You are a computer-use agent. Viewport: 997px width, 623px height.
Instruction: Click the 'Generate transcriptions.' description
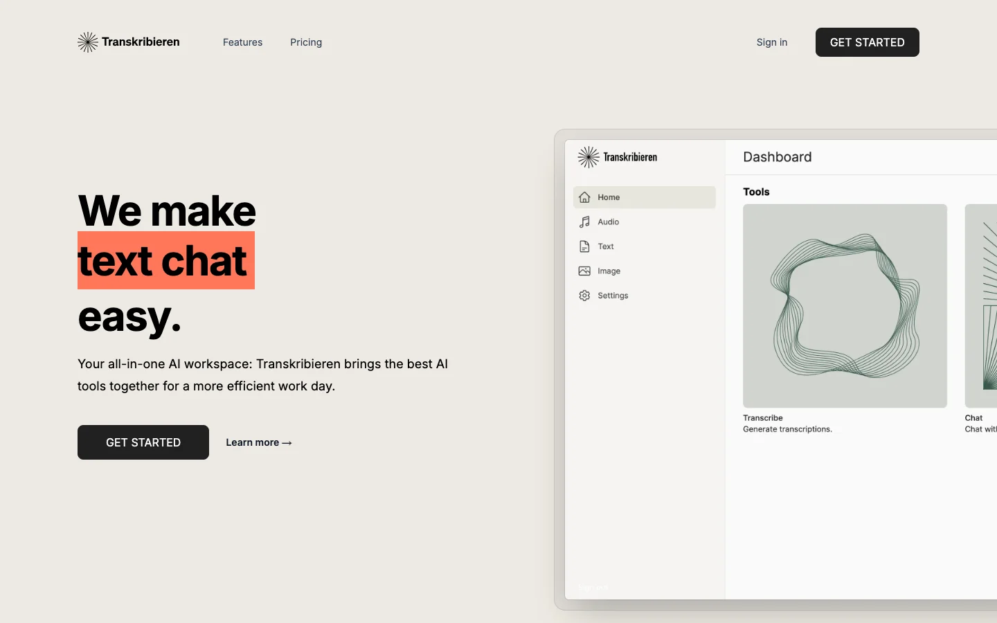coord(787,429)
